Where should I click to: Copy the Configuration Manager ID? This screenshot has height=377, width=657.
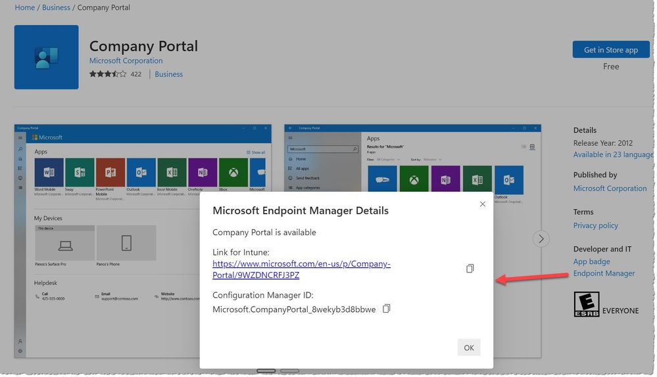(x=386, y=309)
